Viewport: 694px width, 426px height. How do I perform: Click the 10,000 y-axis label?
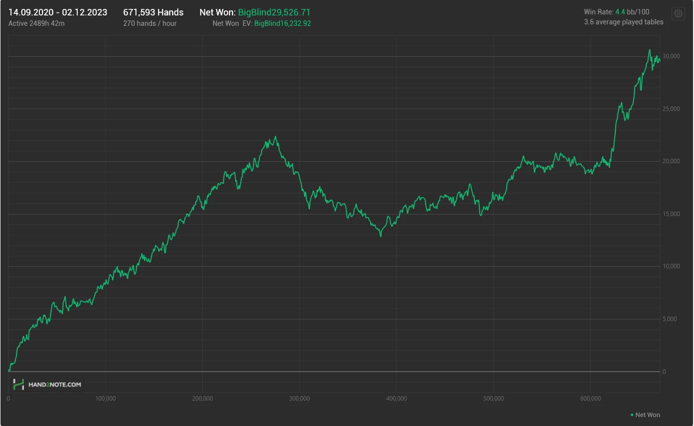tap(671, 266)
